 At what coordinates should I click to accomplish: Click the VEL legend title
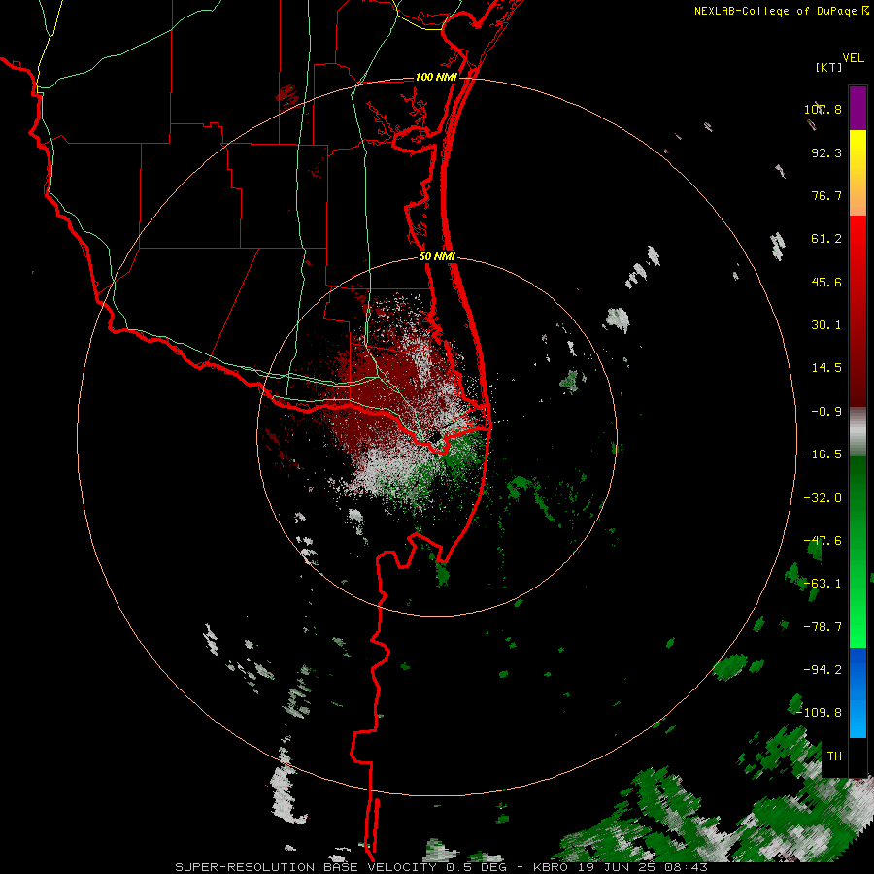853,58
